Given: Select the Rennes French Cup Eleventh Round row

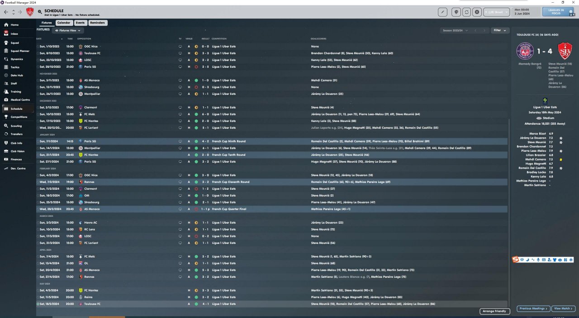Looking at the screenshot, I should (272, 182).
